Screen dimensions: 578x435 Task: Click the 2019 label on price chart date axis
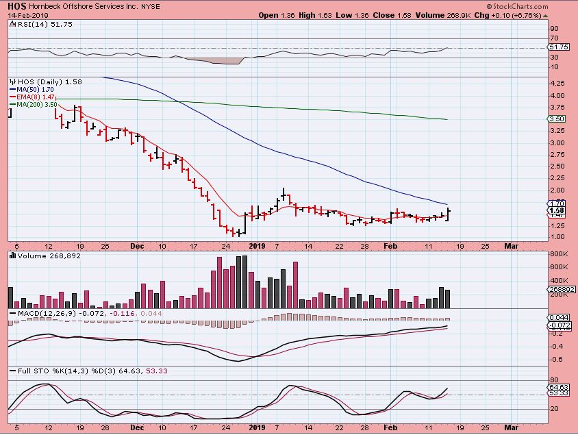tap(257, 246)
